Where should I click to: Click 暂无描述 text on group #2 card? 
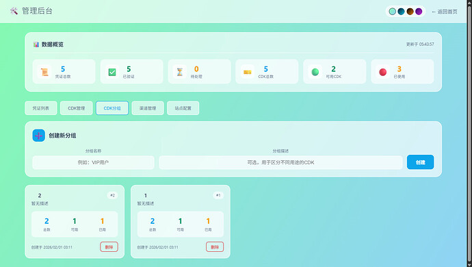coord(40,203)
